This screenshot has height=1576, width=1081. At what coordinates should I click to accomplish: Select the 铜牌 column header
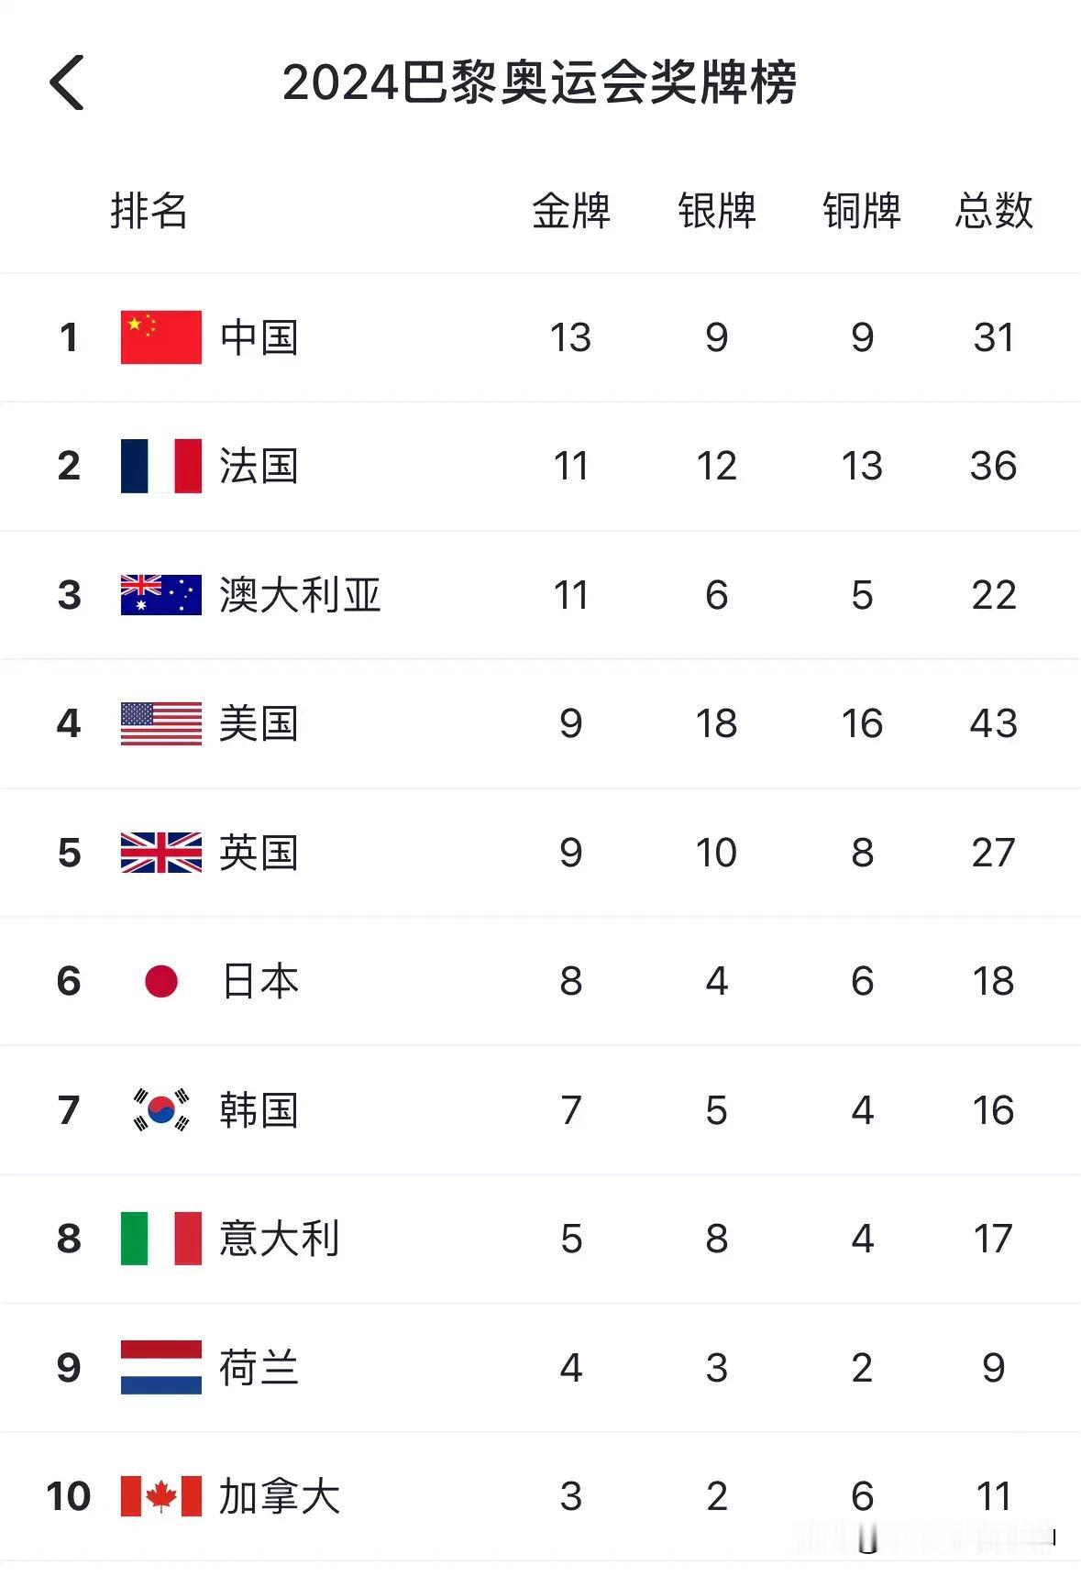(862, 211)
